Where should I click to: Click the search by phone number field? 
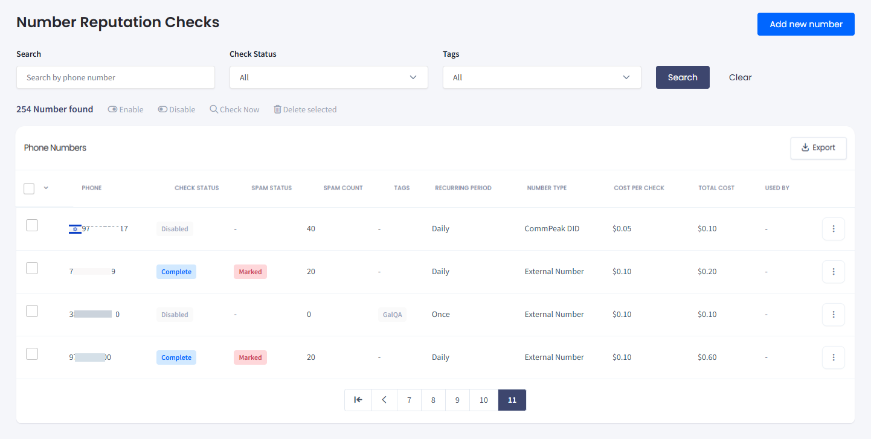click(115, 77)
